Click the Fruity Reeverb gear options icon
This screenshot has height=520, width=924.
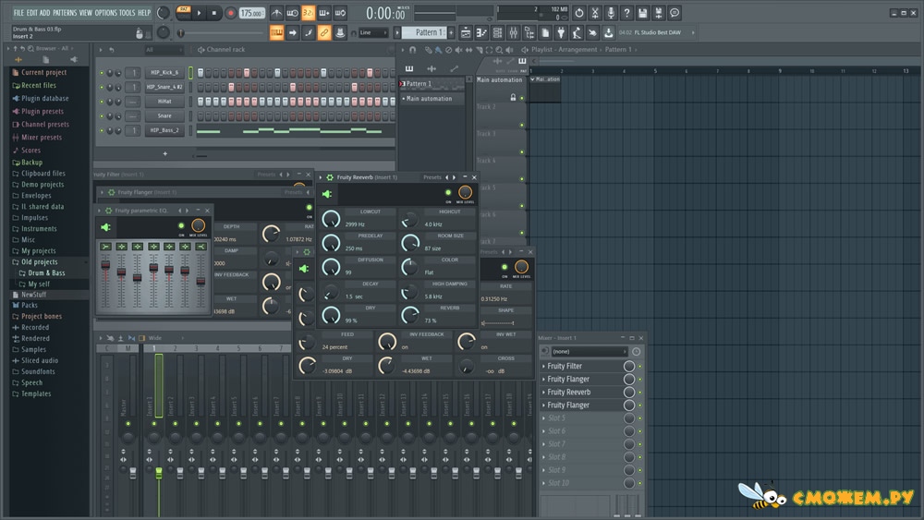click(x=330, y=177)
